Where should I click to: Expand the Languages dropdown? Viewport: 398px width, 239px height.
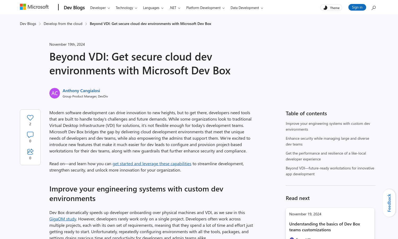coord(153,8)
